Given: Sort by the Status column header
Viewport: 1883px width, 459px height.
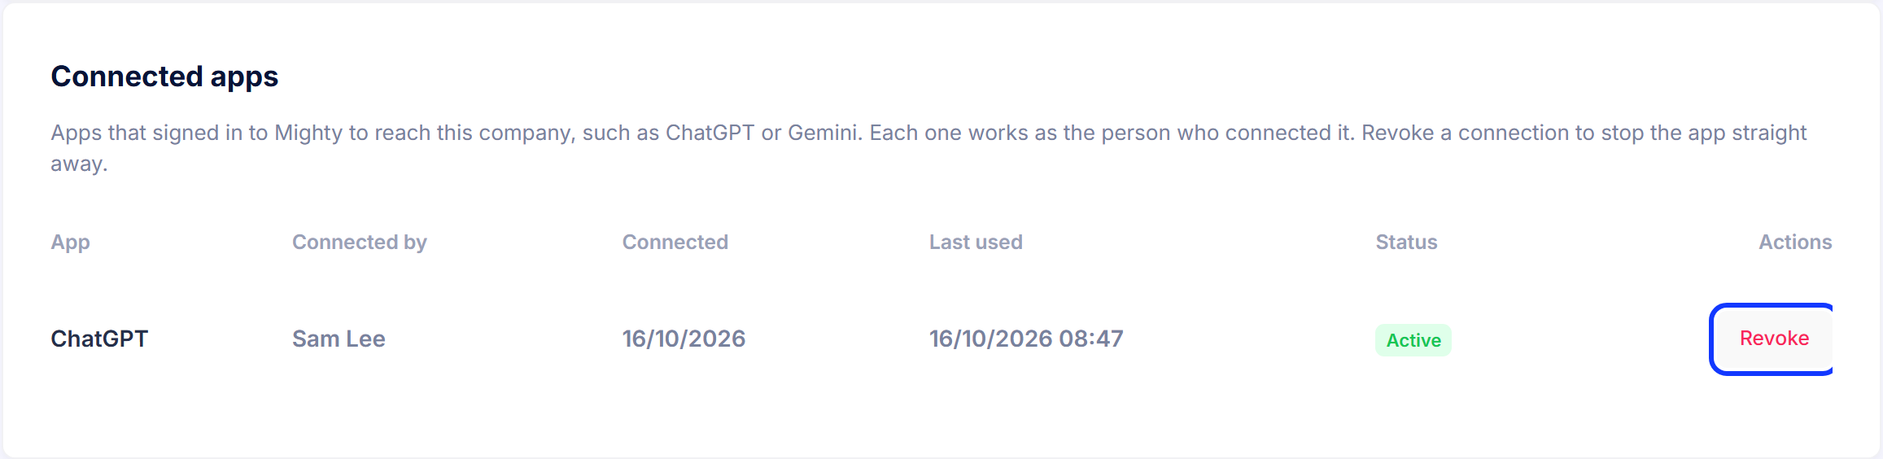Looking at the screenshot, I should pos(1406,243).
